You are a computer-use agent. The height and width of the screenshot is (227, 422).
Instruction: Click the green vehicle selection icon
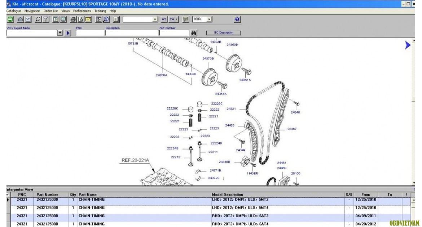tap(10, 19)
